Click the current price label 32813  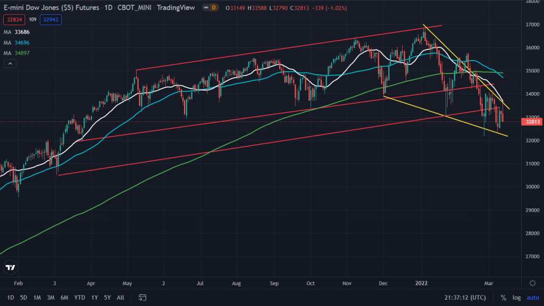coord(532,122)
